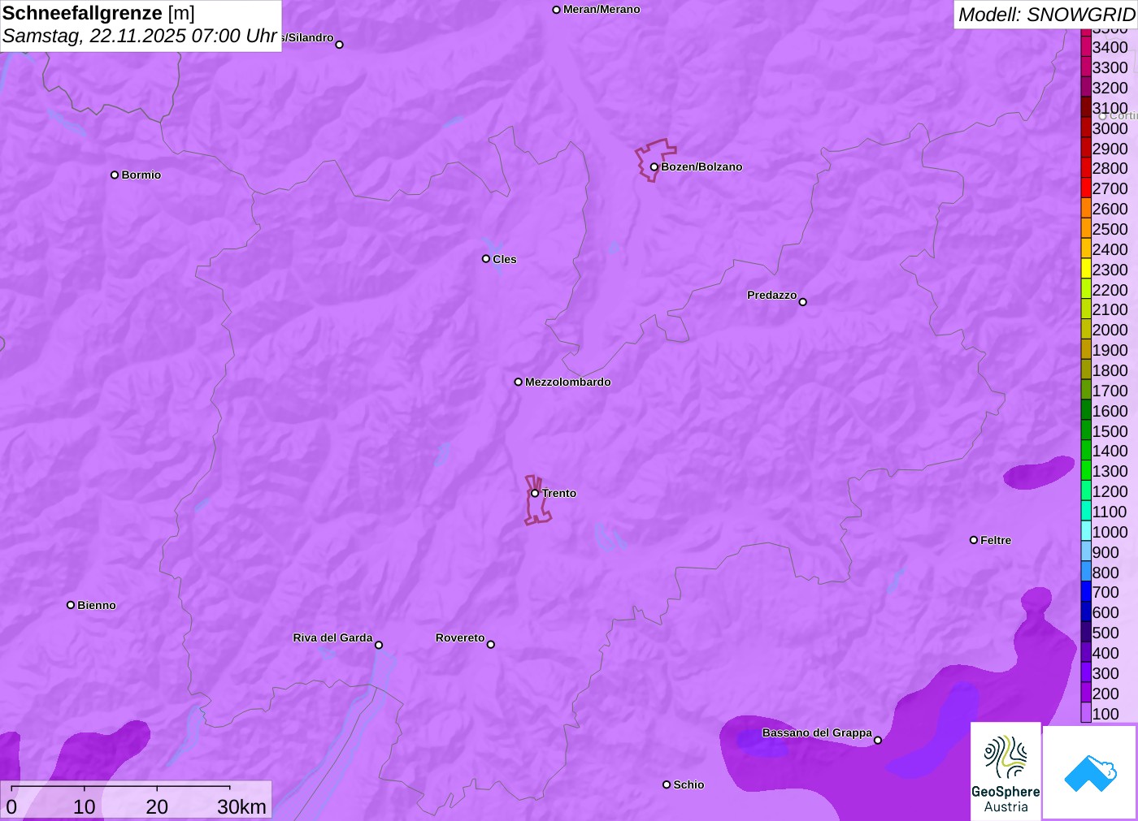Select the 3000 m legend color
Viewport: 1138px width, 821px height.
[1086, 127]
